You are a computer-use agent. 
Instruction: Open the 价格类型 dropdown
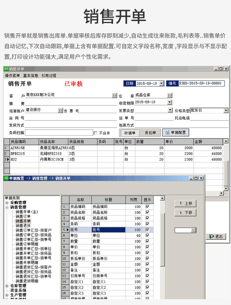226,110
